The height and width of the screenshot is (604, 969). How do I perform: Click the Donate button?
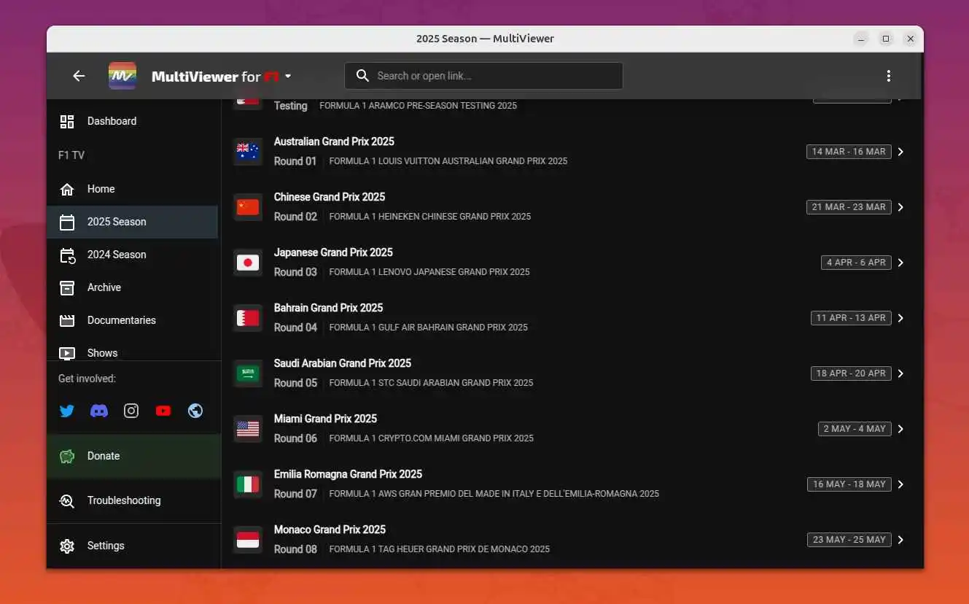(x=133, y=456)
